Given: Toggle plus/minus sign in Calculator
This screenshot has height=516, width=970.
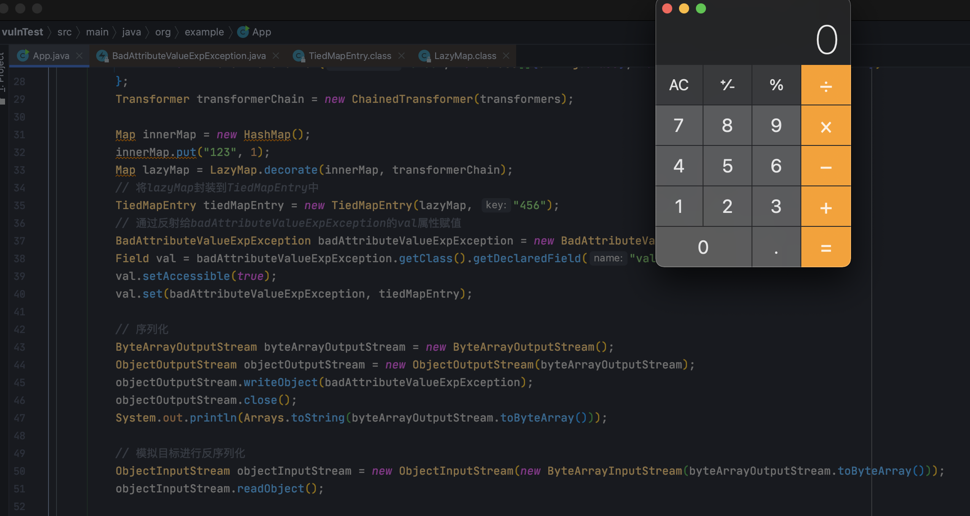Looking at the screenshot, I should point(727,85).
